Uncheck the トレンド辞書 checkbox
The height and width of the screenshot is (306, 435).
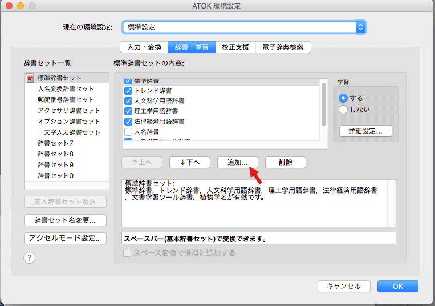[128, 91]
